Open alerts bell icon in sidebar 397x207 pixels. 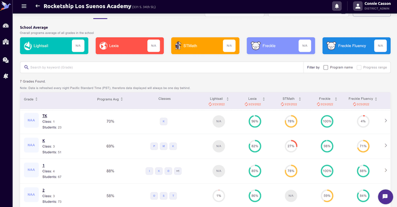pos(6,76)
